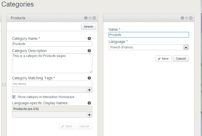Close the Products panel with X icon
The height and width of the screenshot is (136, 202).
coord(94,18)
